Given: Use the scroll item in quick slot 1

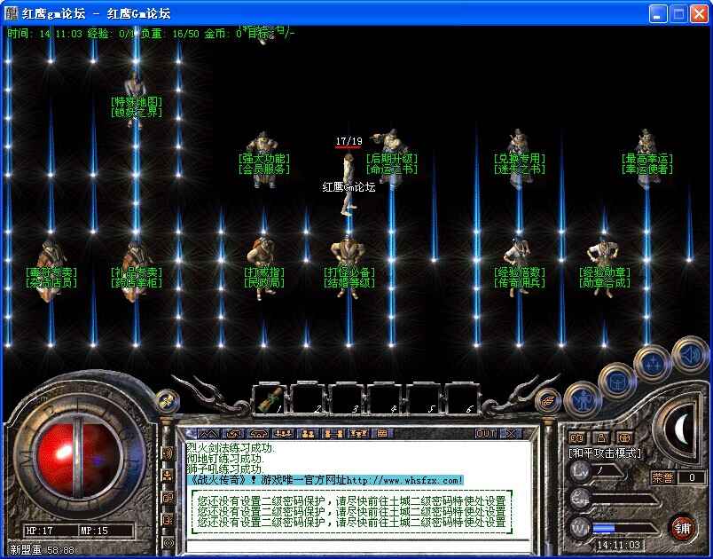Looking at the screenshot, I should click(269, 400).
